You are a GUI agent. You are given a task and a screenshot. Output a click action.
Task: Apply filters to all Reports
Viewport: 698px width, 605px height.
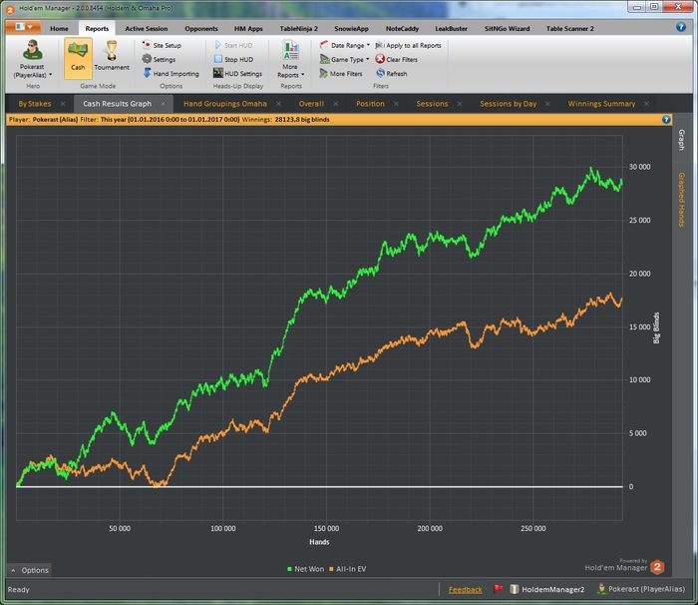click(x=408, y=45)
